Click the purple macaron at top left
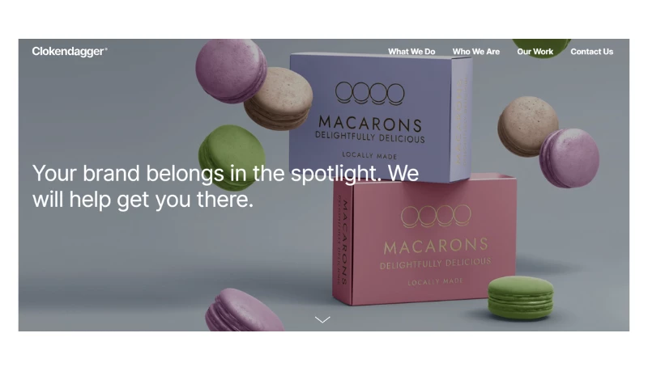Viewport: 648px width, 388px height. (231, 70)
